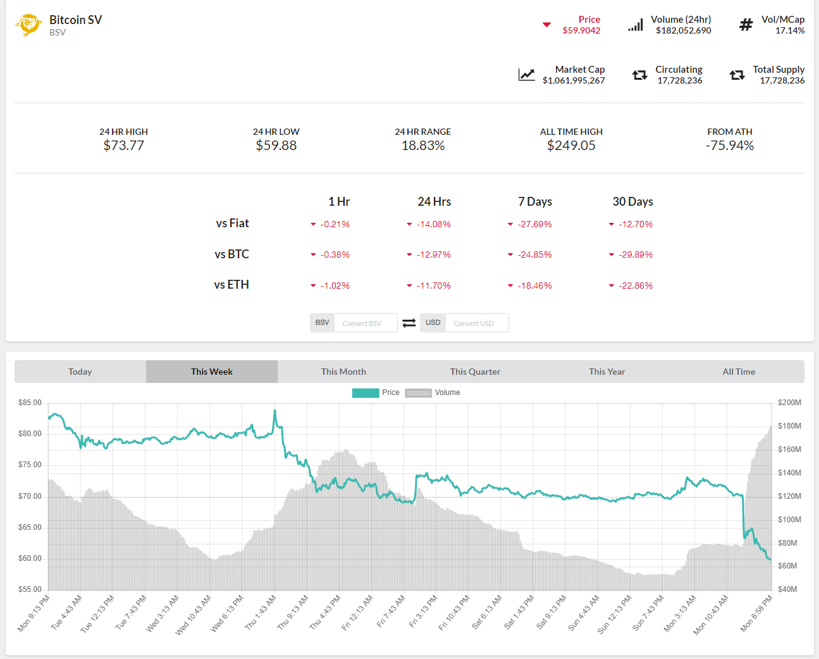This screenshot has height=659, width=819.
Task: Click the vs ETH row label
Action: [231, 284]
